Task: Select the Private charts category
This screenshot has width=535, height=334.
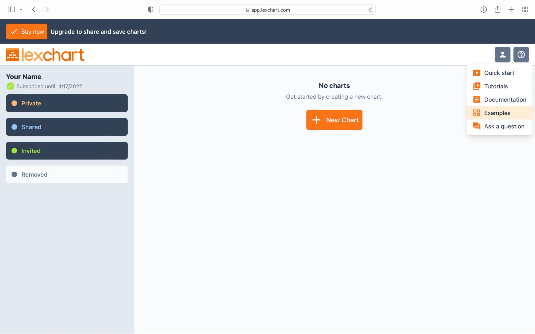Action: 67,103
